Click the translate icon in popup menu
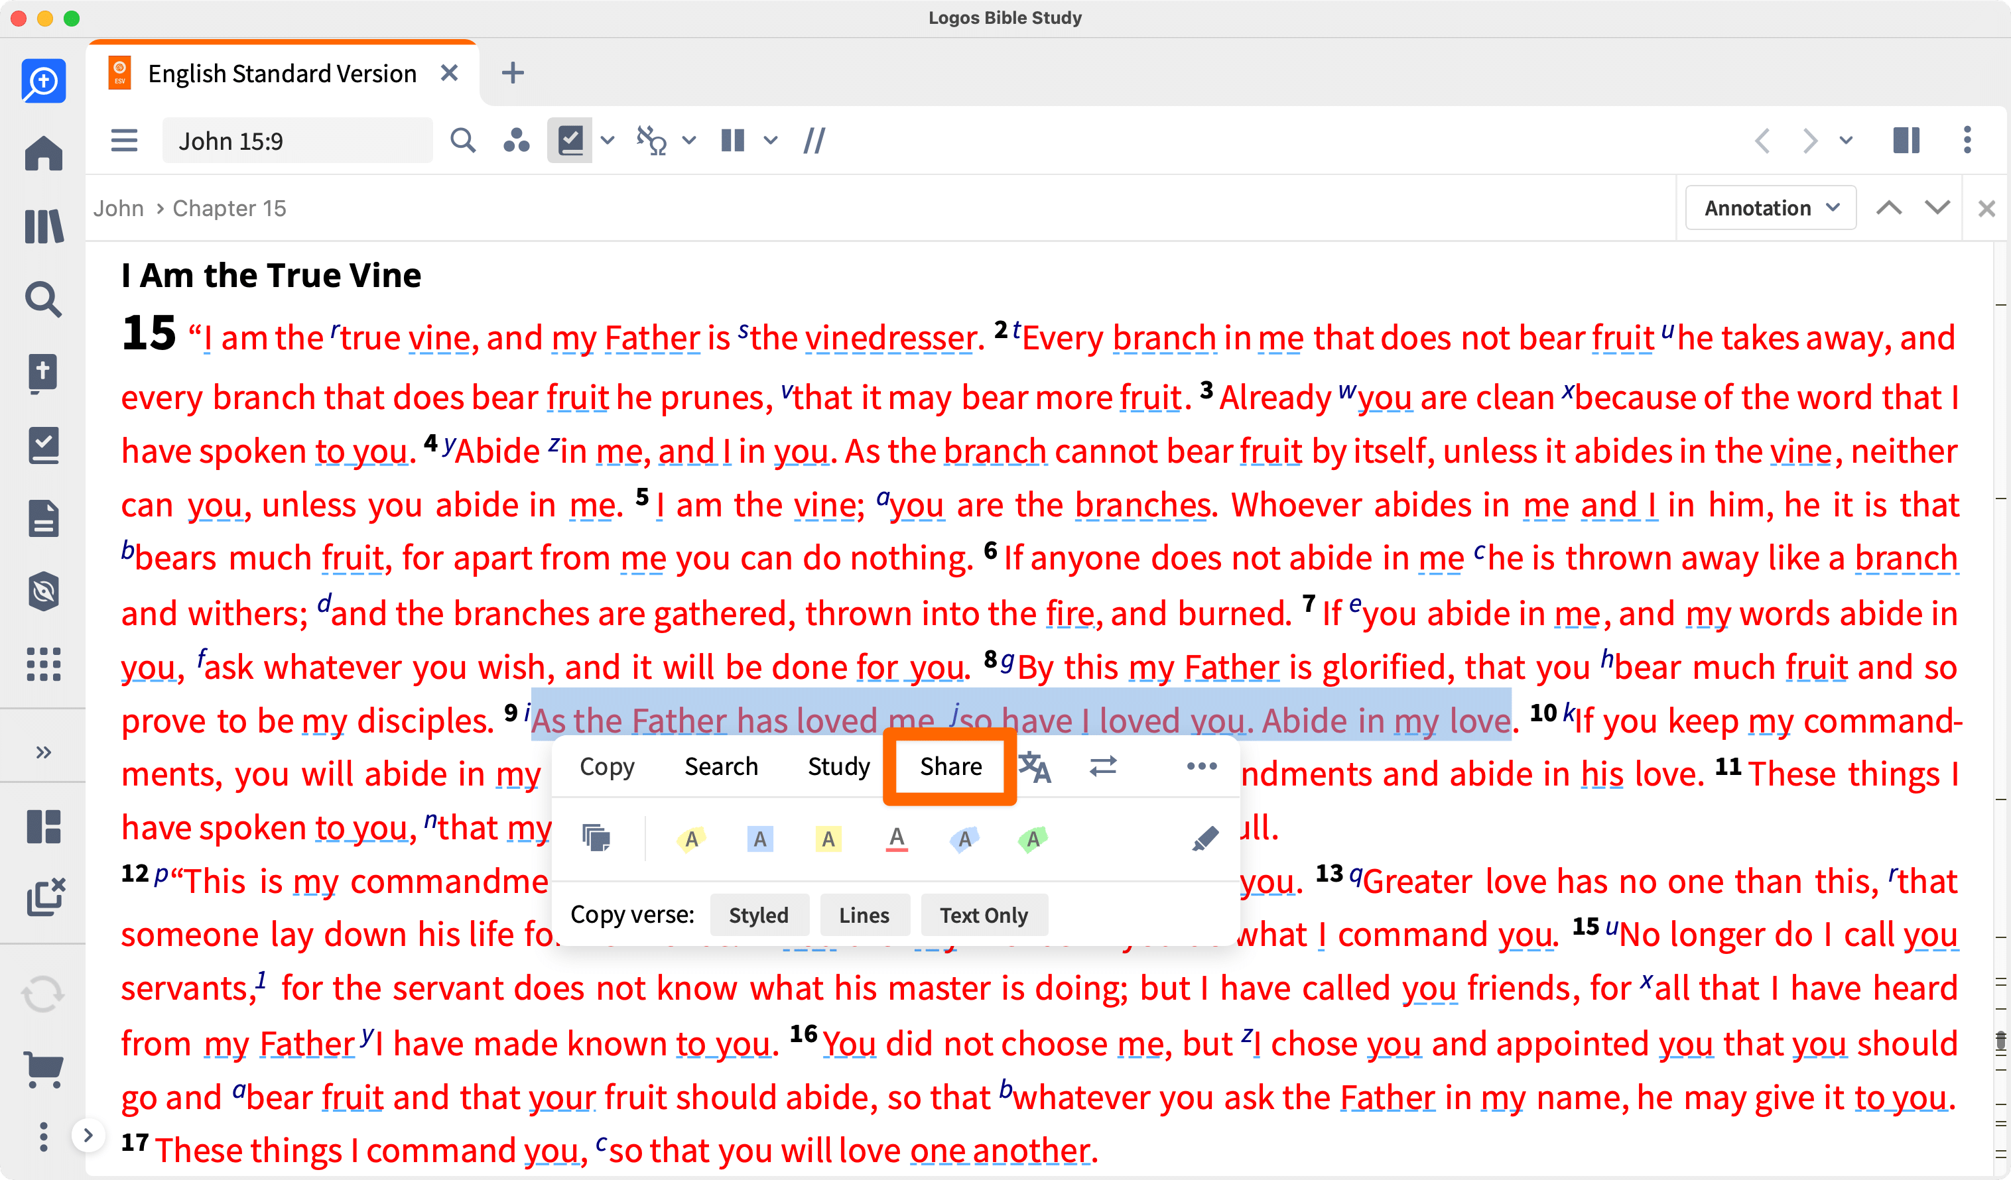 (x=1035, y=767)
